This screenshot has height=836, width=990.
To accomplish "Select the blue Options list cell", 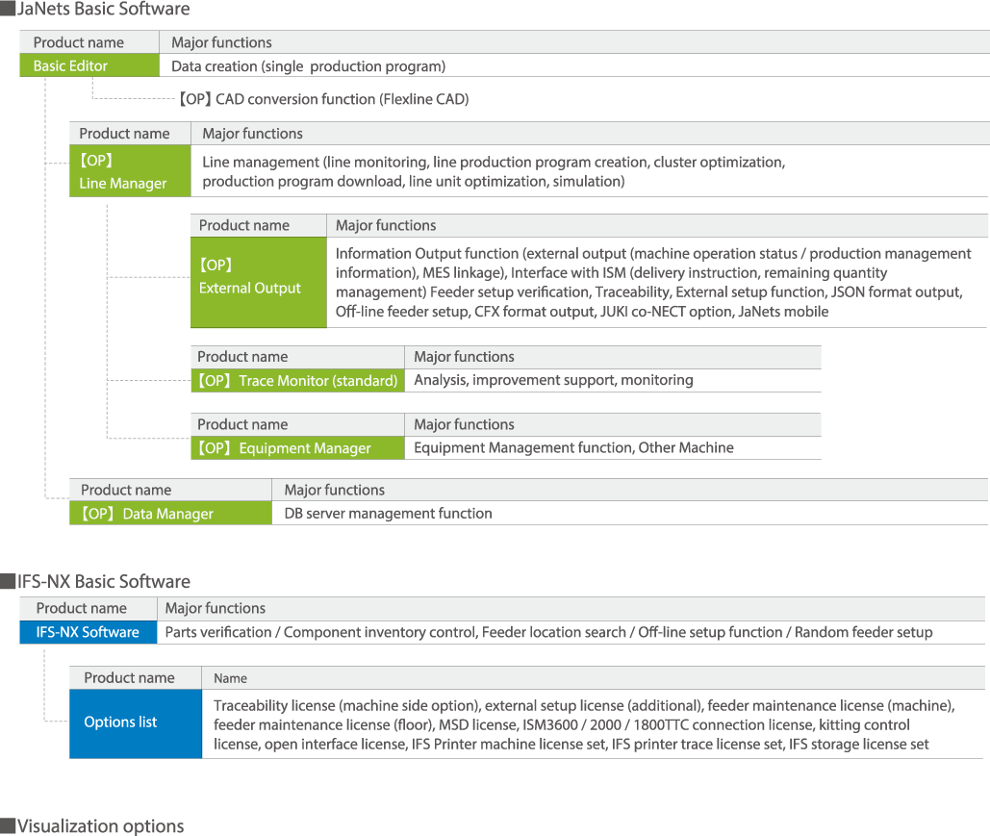I will pos(135,723).
